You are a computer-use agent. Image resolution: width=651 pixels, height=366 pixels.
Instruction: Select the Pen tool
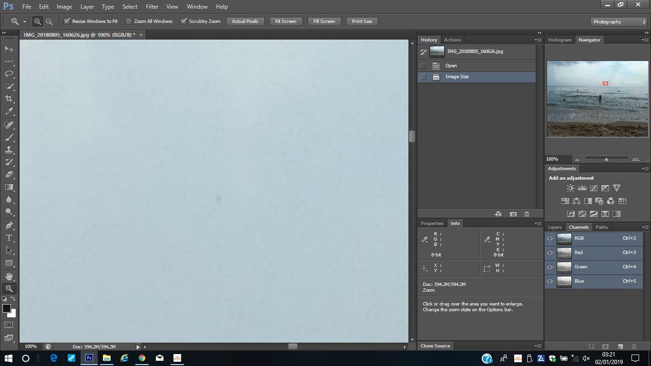(9, 225)
